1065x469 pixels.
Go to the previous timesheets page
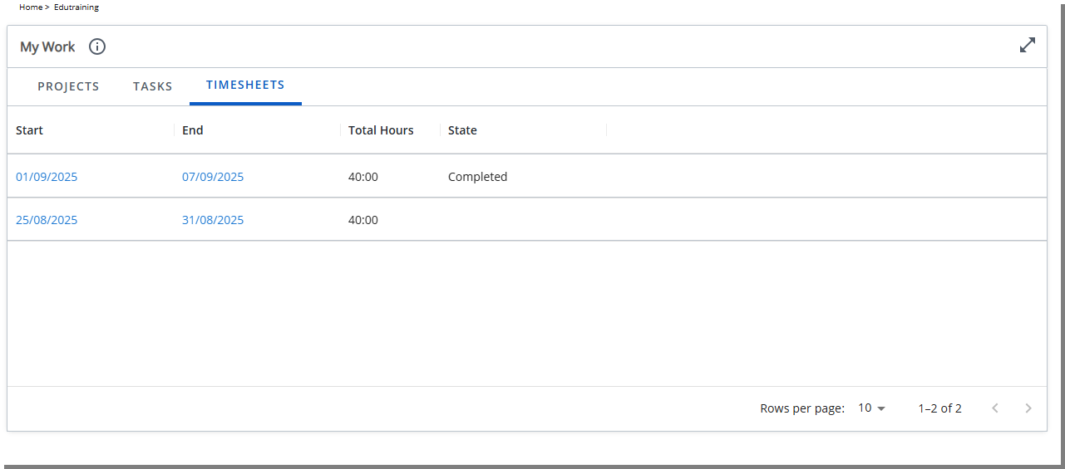(995, 408)
